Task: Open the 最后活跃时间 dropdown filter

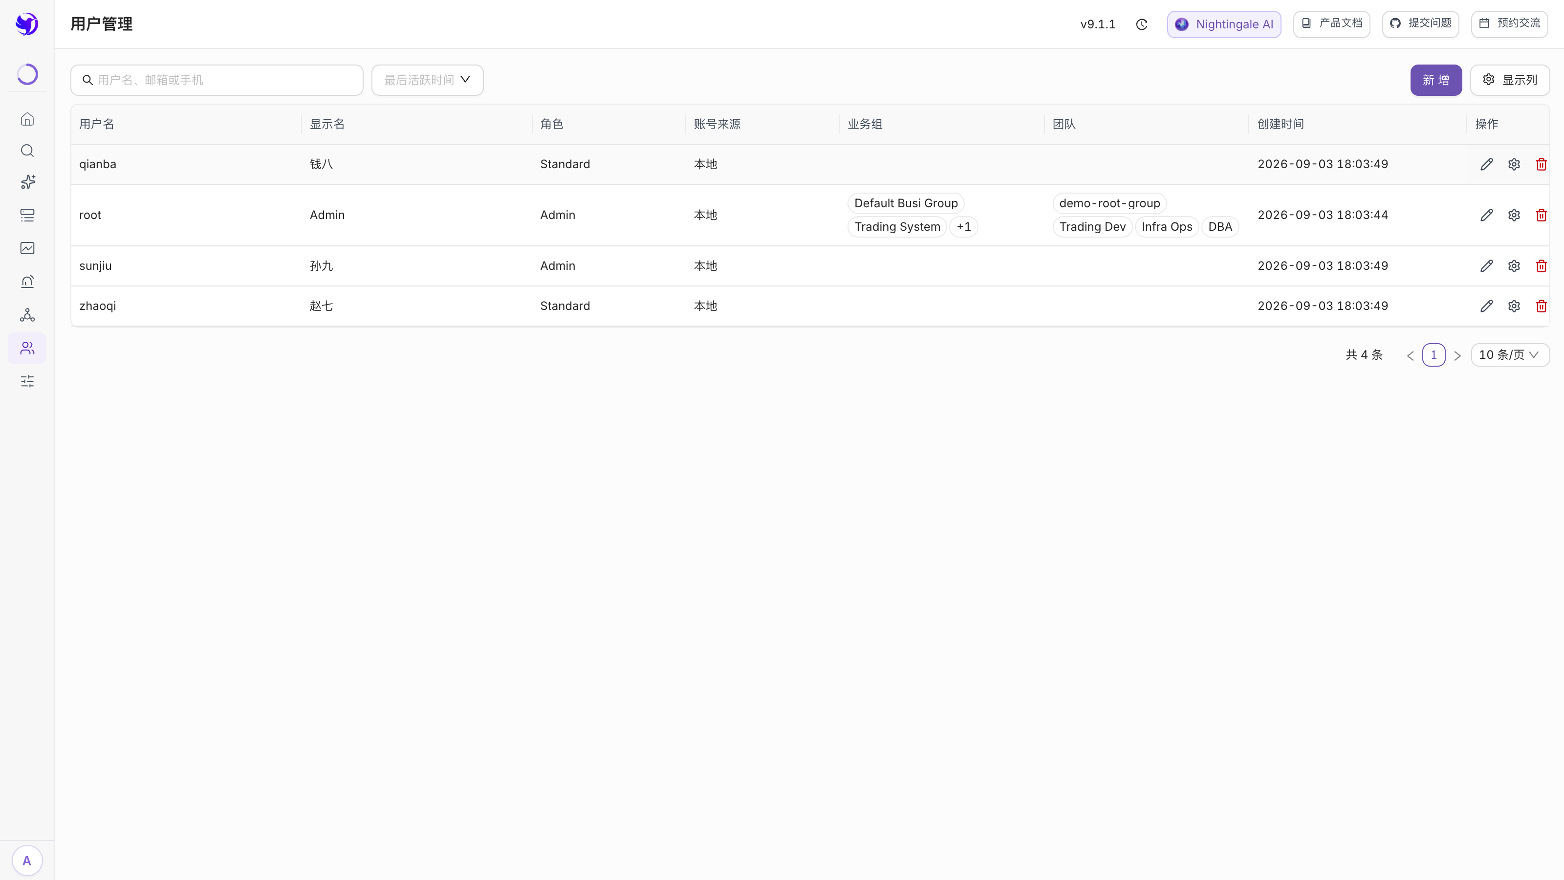Action: [x=428, y=80]
